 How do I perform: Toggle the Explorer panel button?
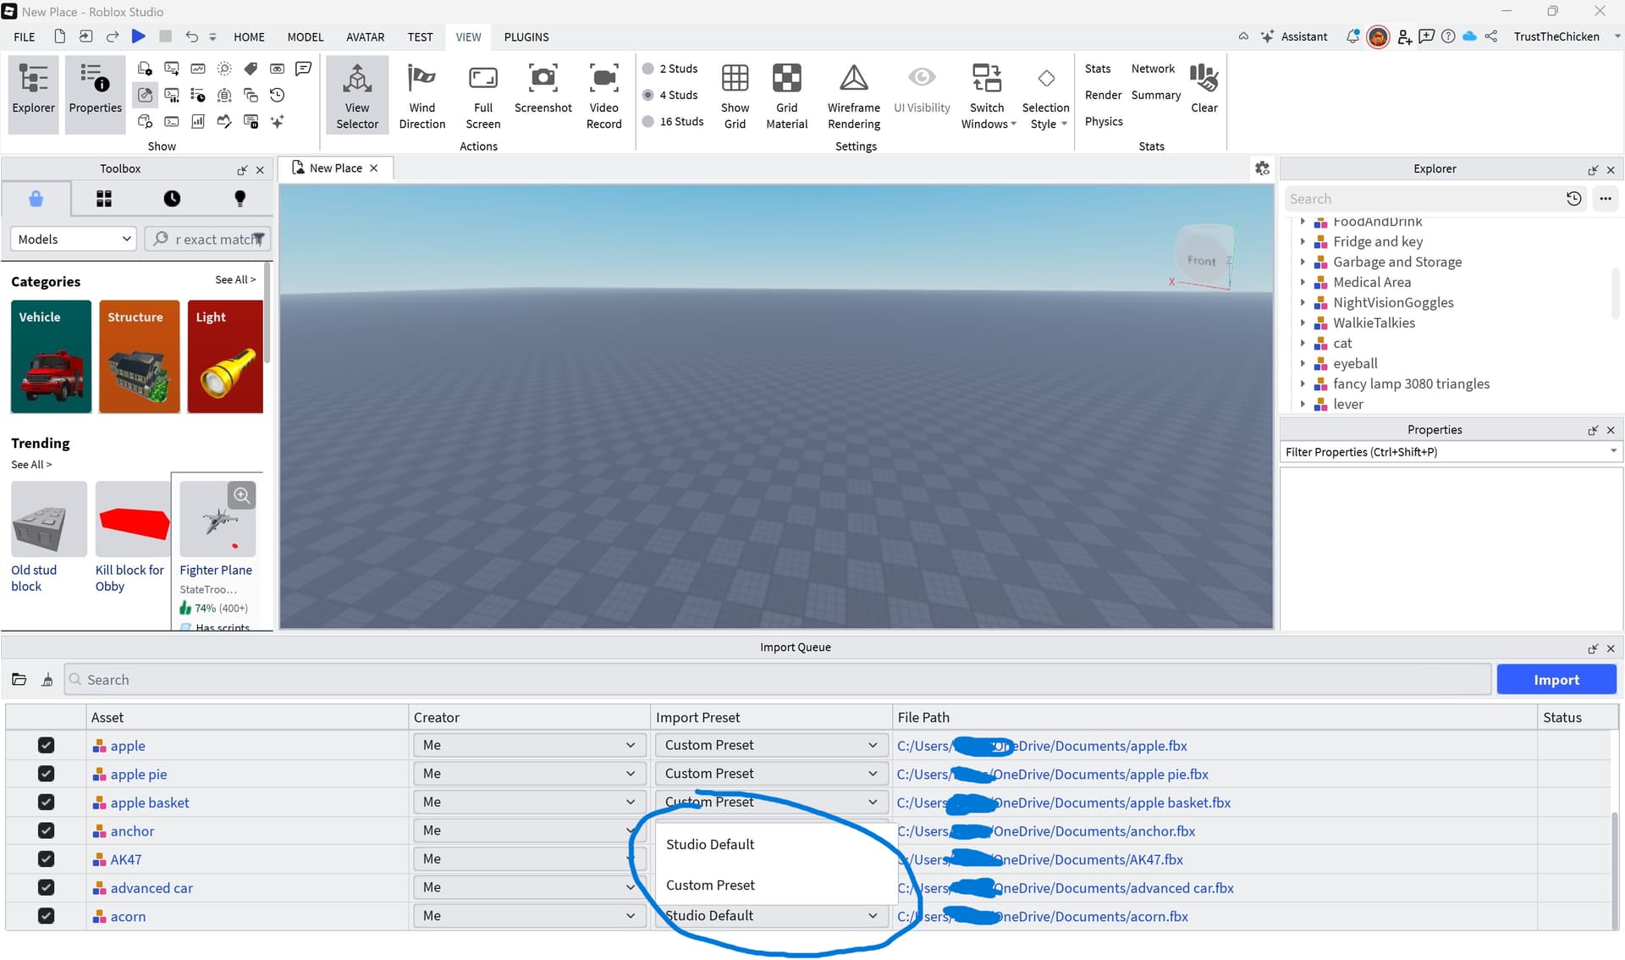(33, 93)
